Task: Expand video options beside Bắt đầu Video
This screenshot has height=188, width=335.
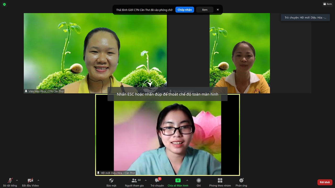Action: pyautogui.click(x=38, y=180)
